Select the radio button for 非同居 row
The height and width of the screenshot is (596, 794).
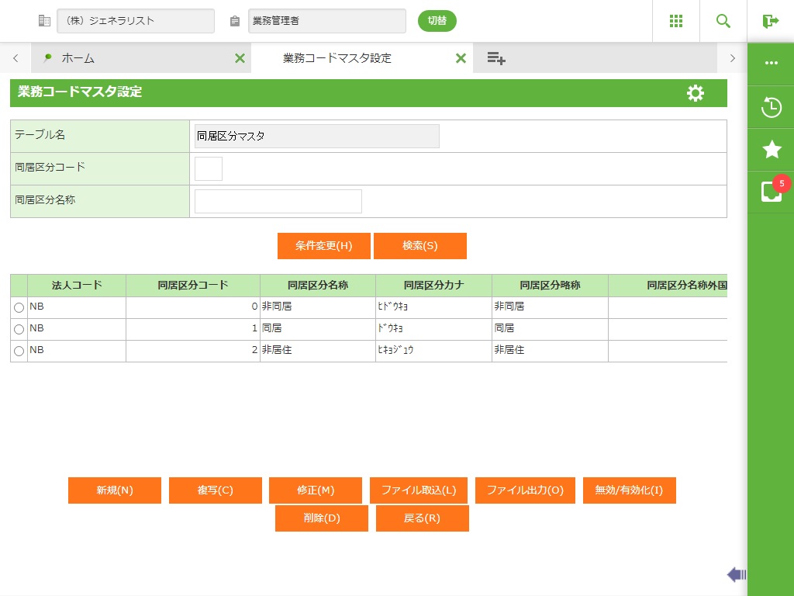tap(19, 308)
